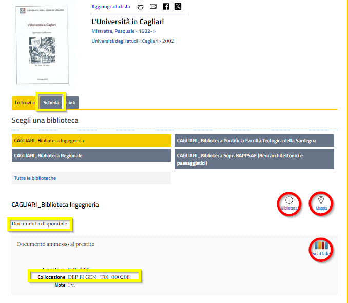Share record via email envelope icon
This screenshot has width=348, height=303.
tap(153, 7)
